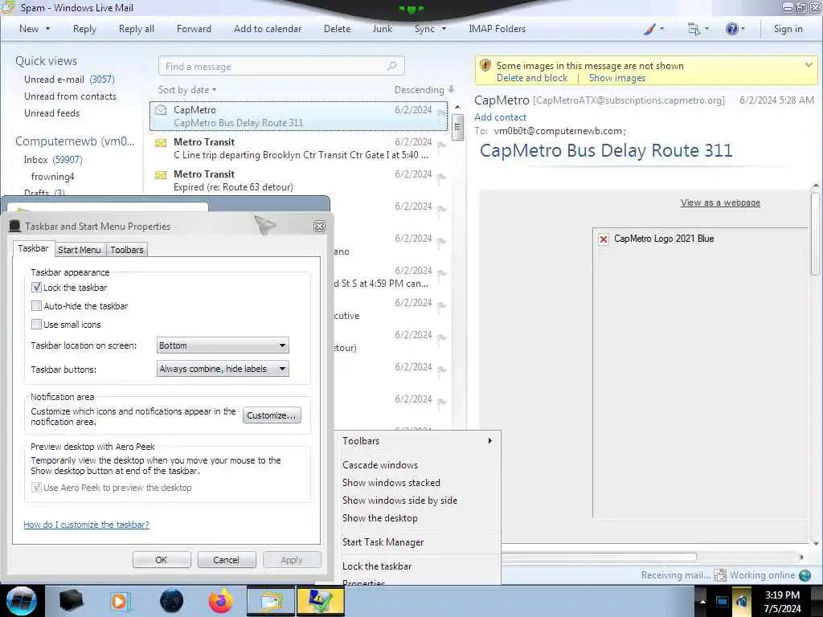Screen dimensions: 823x617
Task: Toggle Use Aero Peek to preview desktop
Action: [36, 488]
